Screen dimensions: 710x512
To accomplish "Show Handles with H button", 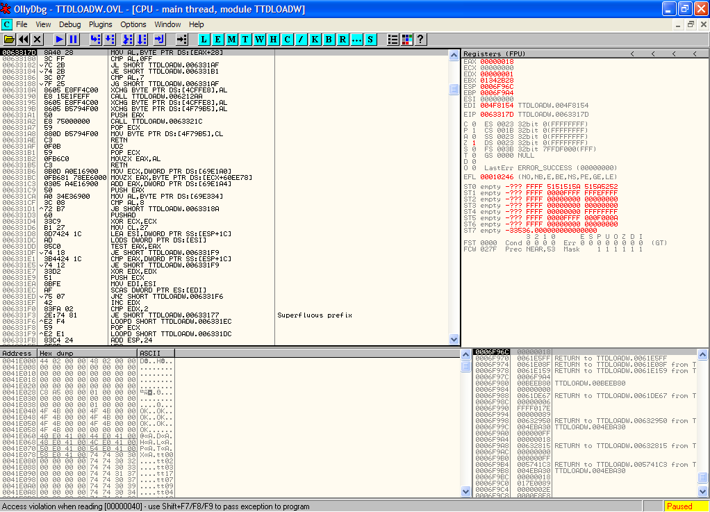I will pos(273,40).
